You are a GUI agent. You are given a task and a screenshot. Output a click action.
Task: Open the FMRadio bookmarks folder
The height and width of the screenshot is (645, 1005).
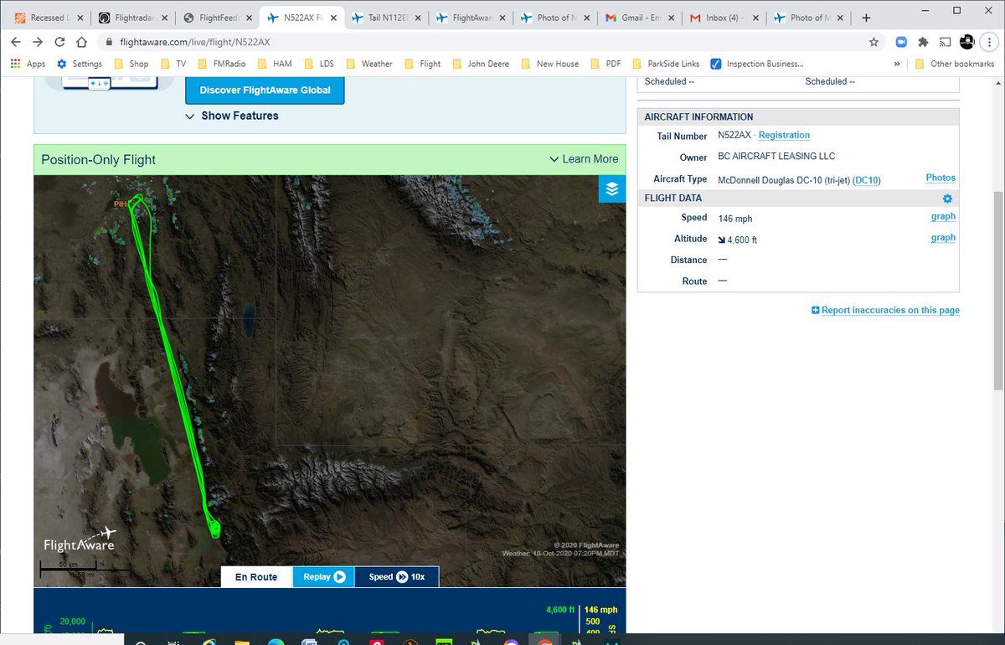click(x=223, y=64)
